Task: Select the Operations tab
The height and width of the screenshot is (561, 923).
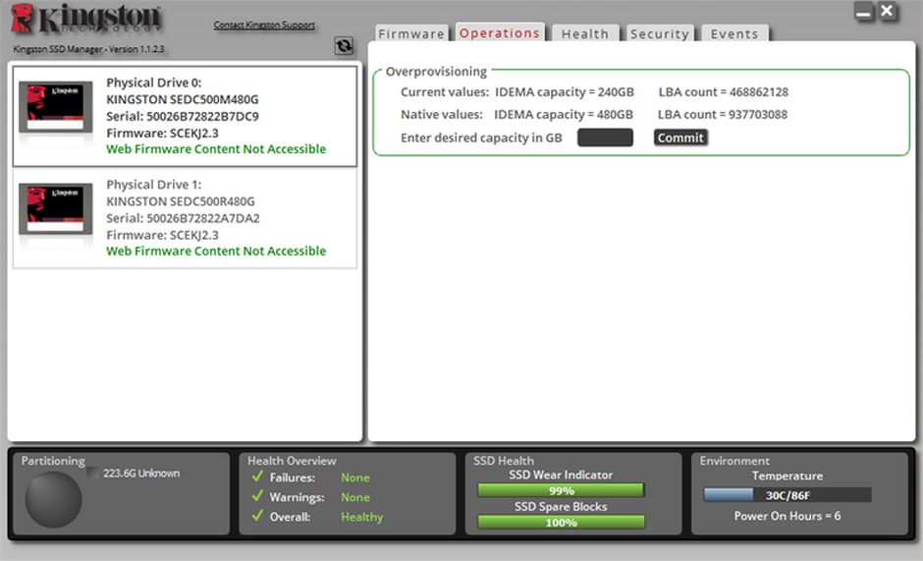Action: [499, 33]
